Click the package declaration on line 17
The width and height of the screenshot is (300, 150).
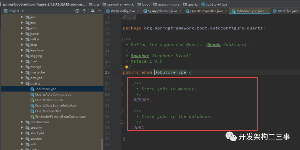click(194, 28)
